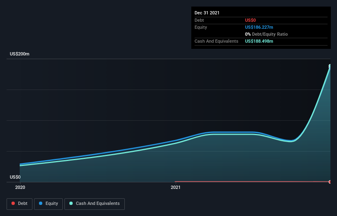Click the Equity row label in tooltip
The image size is (337, 216).
coord(201,27)
